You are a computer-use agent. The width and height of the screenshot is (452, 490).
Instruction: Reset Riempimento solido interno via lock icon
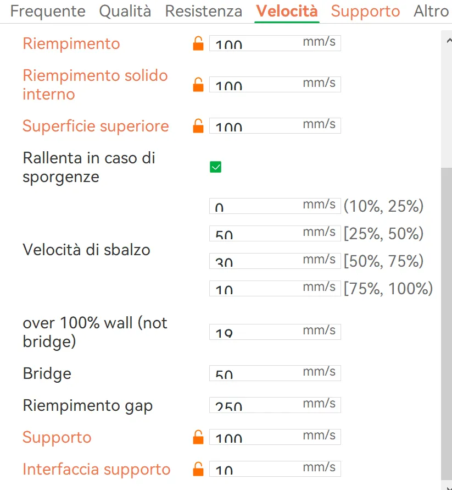[198, 85]
